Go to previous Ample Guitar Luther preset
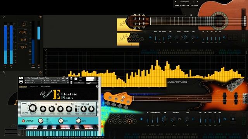Image resolution: width=248 pixels, height=139 pixels. click(175, 2)
